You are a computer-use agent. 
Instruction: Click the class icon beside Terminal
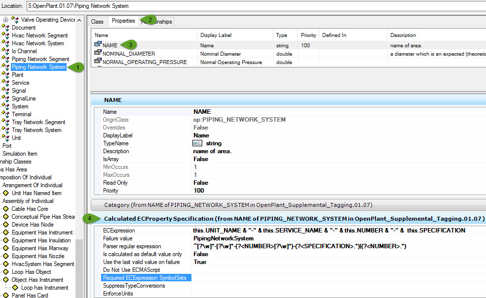(5, 114)
